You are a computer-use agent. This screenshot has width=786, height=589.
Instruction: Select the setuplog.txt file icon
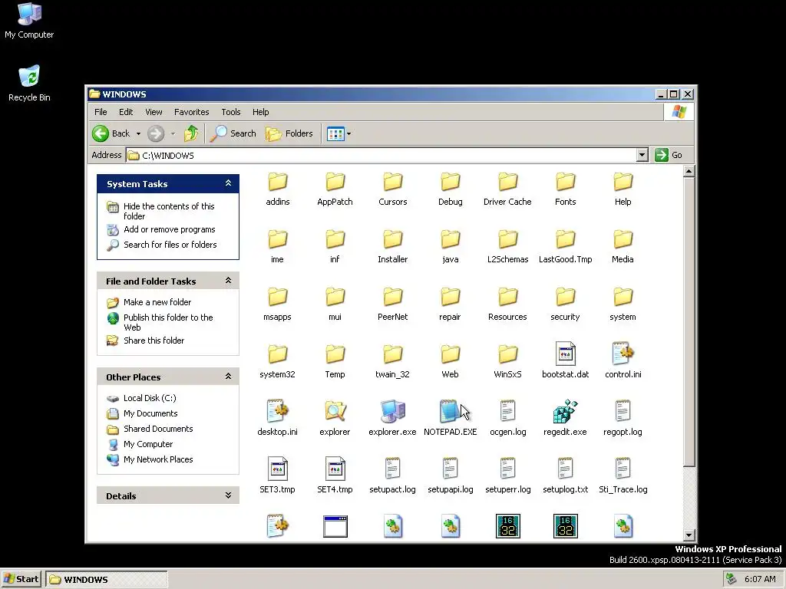pyautogui.click(x=566, y=469)
